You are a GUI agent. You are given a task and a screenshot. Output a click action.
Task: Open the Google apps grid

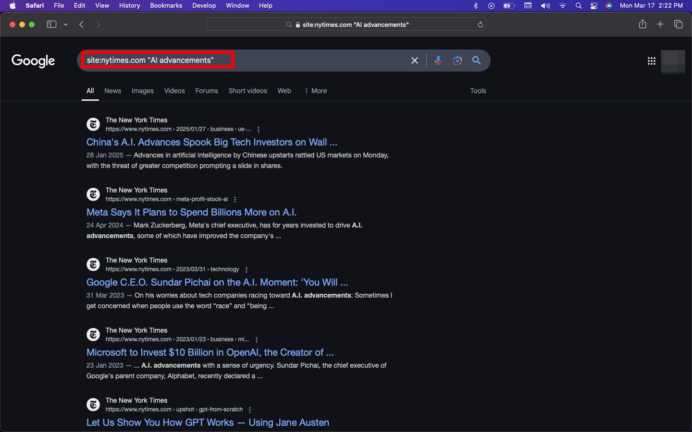pyautogui.click(x=652, y=61)
